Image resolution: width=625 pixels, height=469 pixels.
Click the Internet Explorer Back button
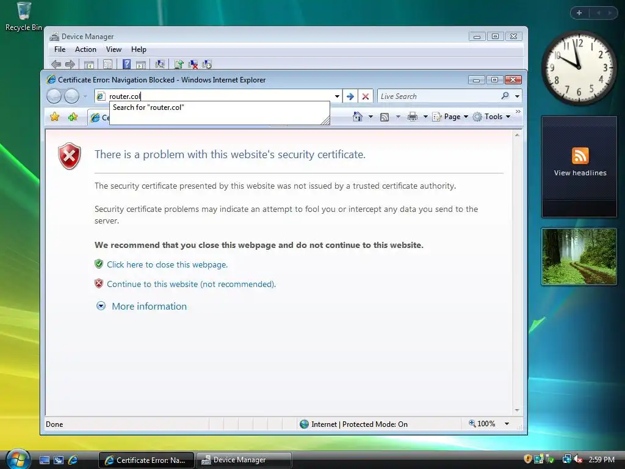pyautogui.click(x=54, y=96)
